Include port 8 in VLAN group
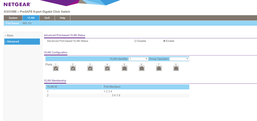The image size is (257, 121). (x=176, y=68)
